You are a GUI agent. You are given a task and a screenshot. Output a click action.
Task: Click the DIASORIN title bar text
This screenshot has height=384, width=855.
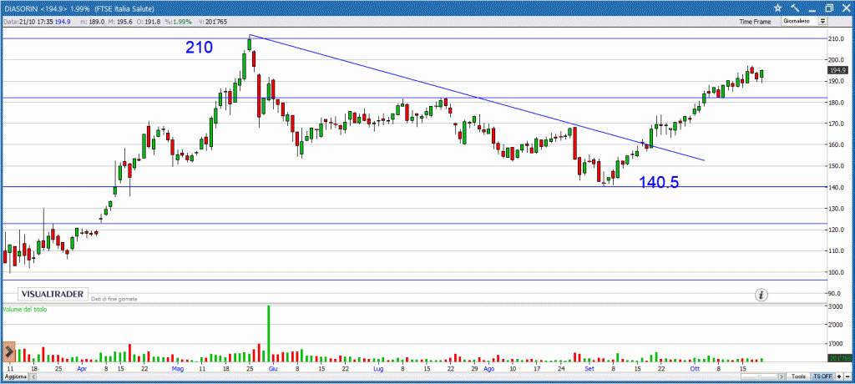point(79,8)
